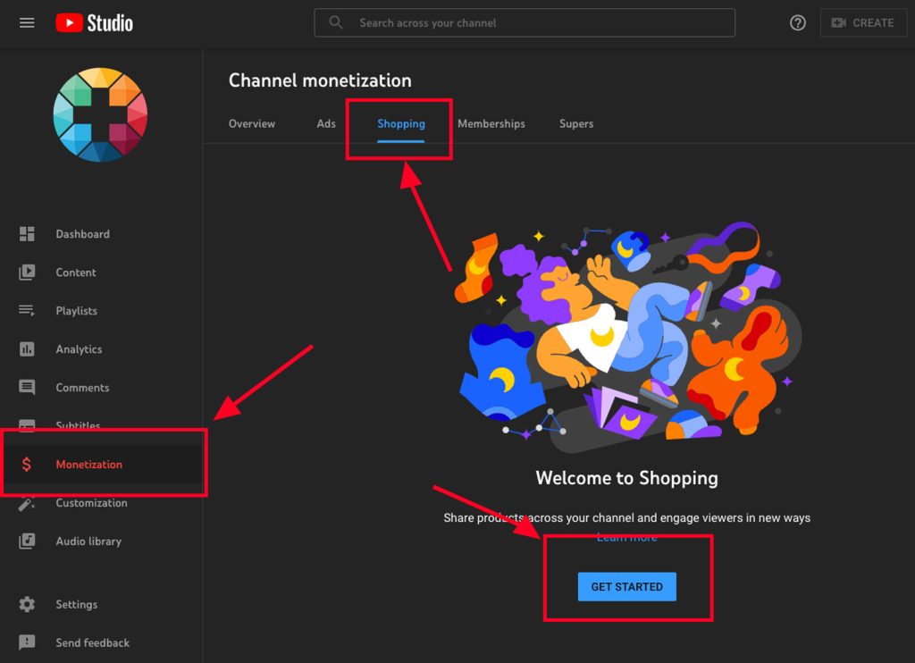Click the CREATE button

863,22
